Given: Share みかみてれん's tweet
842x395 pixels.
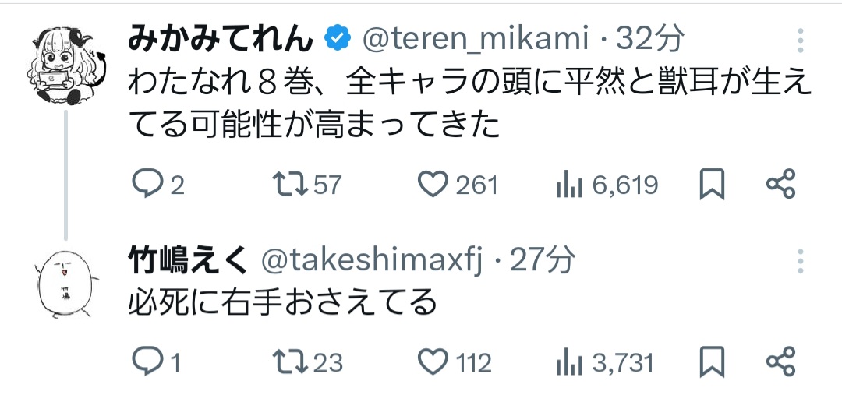Looking at the screenshot, I should 780,184.
